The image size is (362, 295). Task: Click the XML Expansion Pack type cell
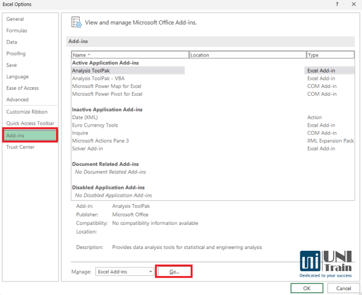[331, 141]
